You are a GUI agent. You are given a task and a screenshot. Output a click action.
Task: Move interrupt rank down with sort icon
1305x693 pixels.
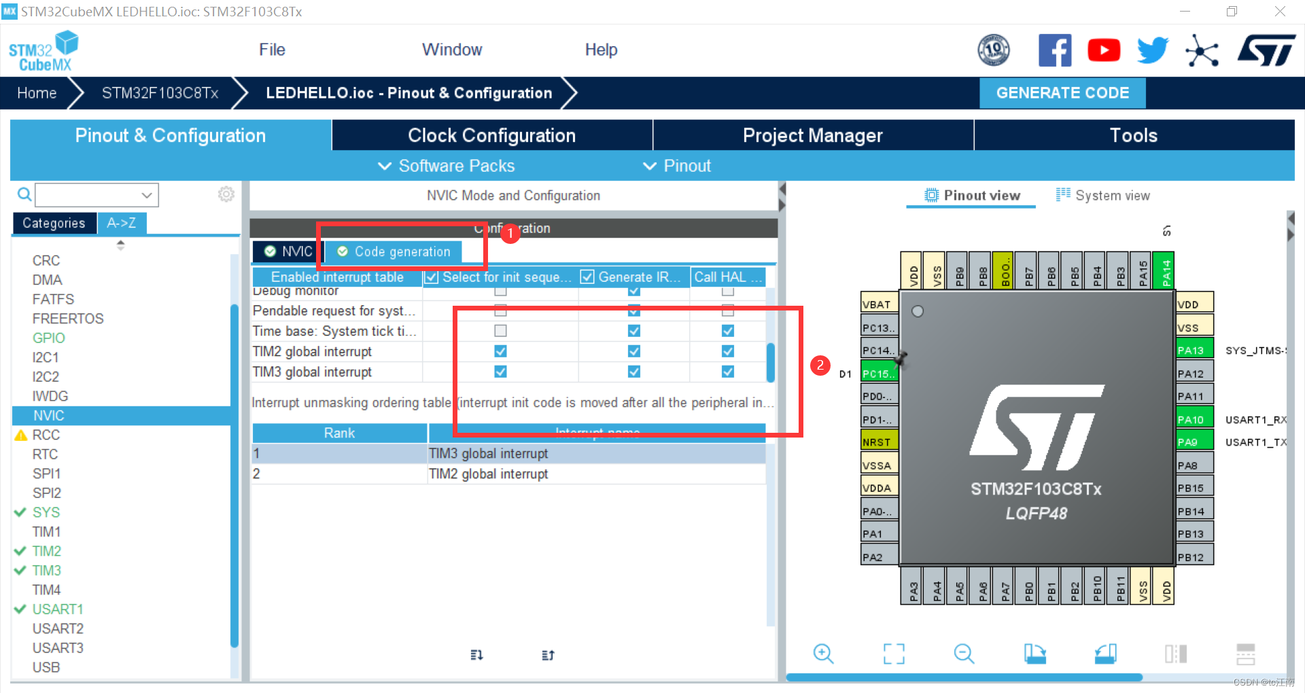pos(476,655)
